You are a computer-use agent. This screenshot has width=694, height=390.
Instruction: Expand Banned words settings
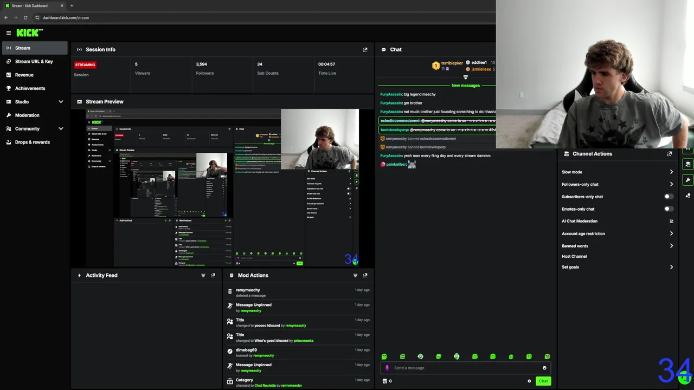click(671, 246)
